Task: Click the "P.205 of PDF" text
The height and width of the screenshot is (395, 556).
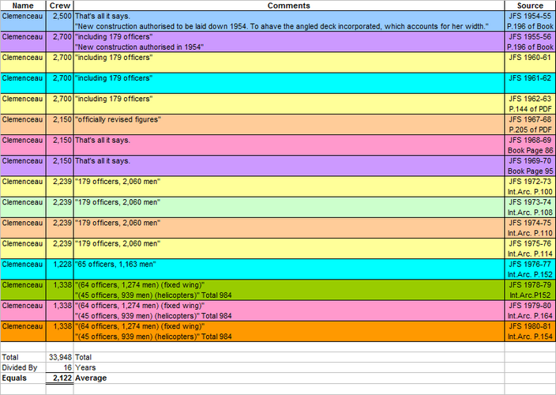Action: [531, 130]
